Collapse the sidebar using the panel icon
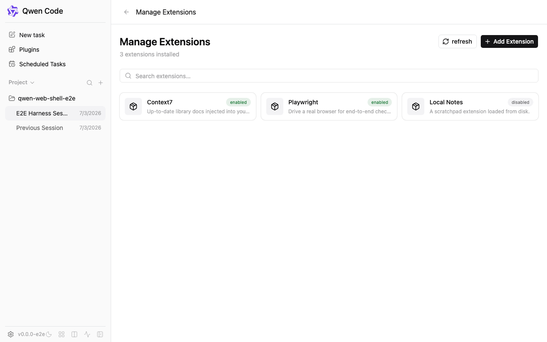 tap(100, 334)
